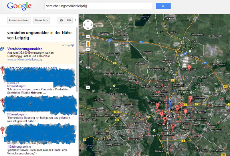Open the Versicherungsmakler ad headline link

click(x=25, y=49)
